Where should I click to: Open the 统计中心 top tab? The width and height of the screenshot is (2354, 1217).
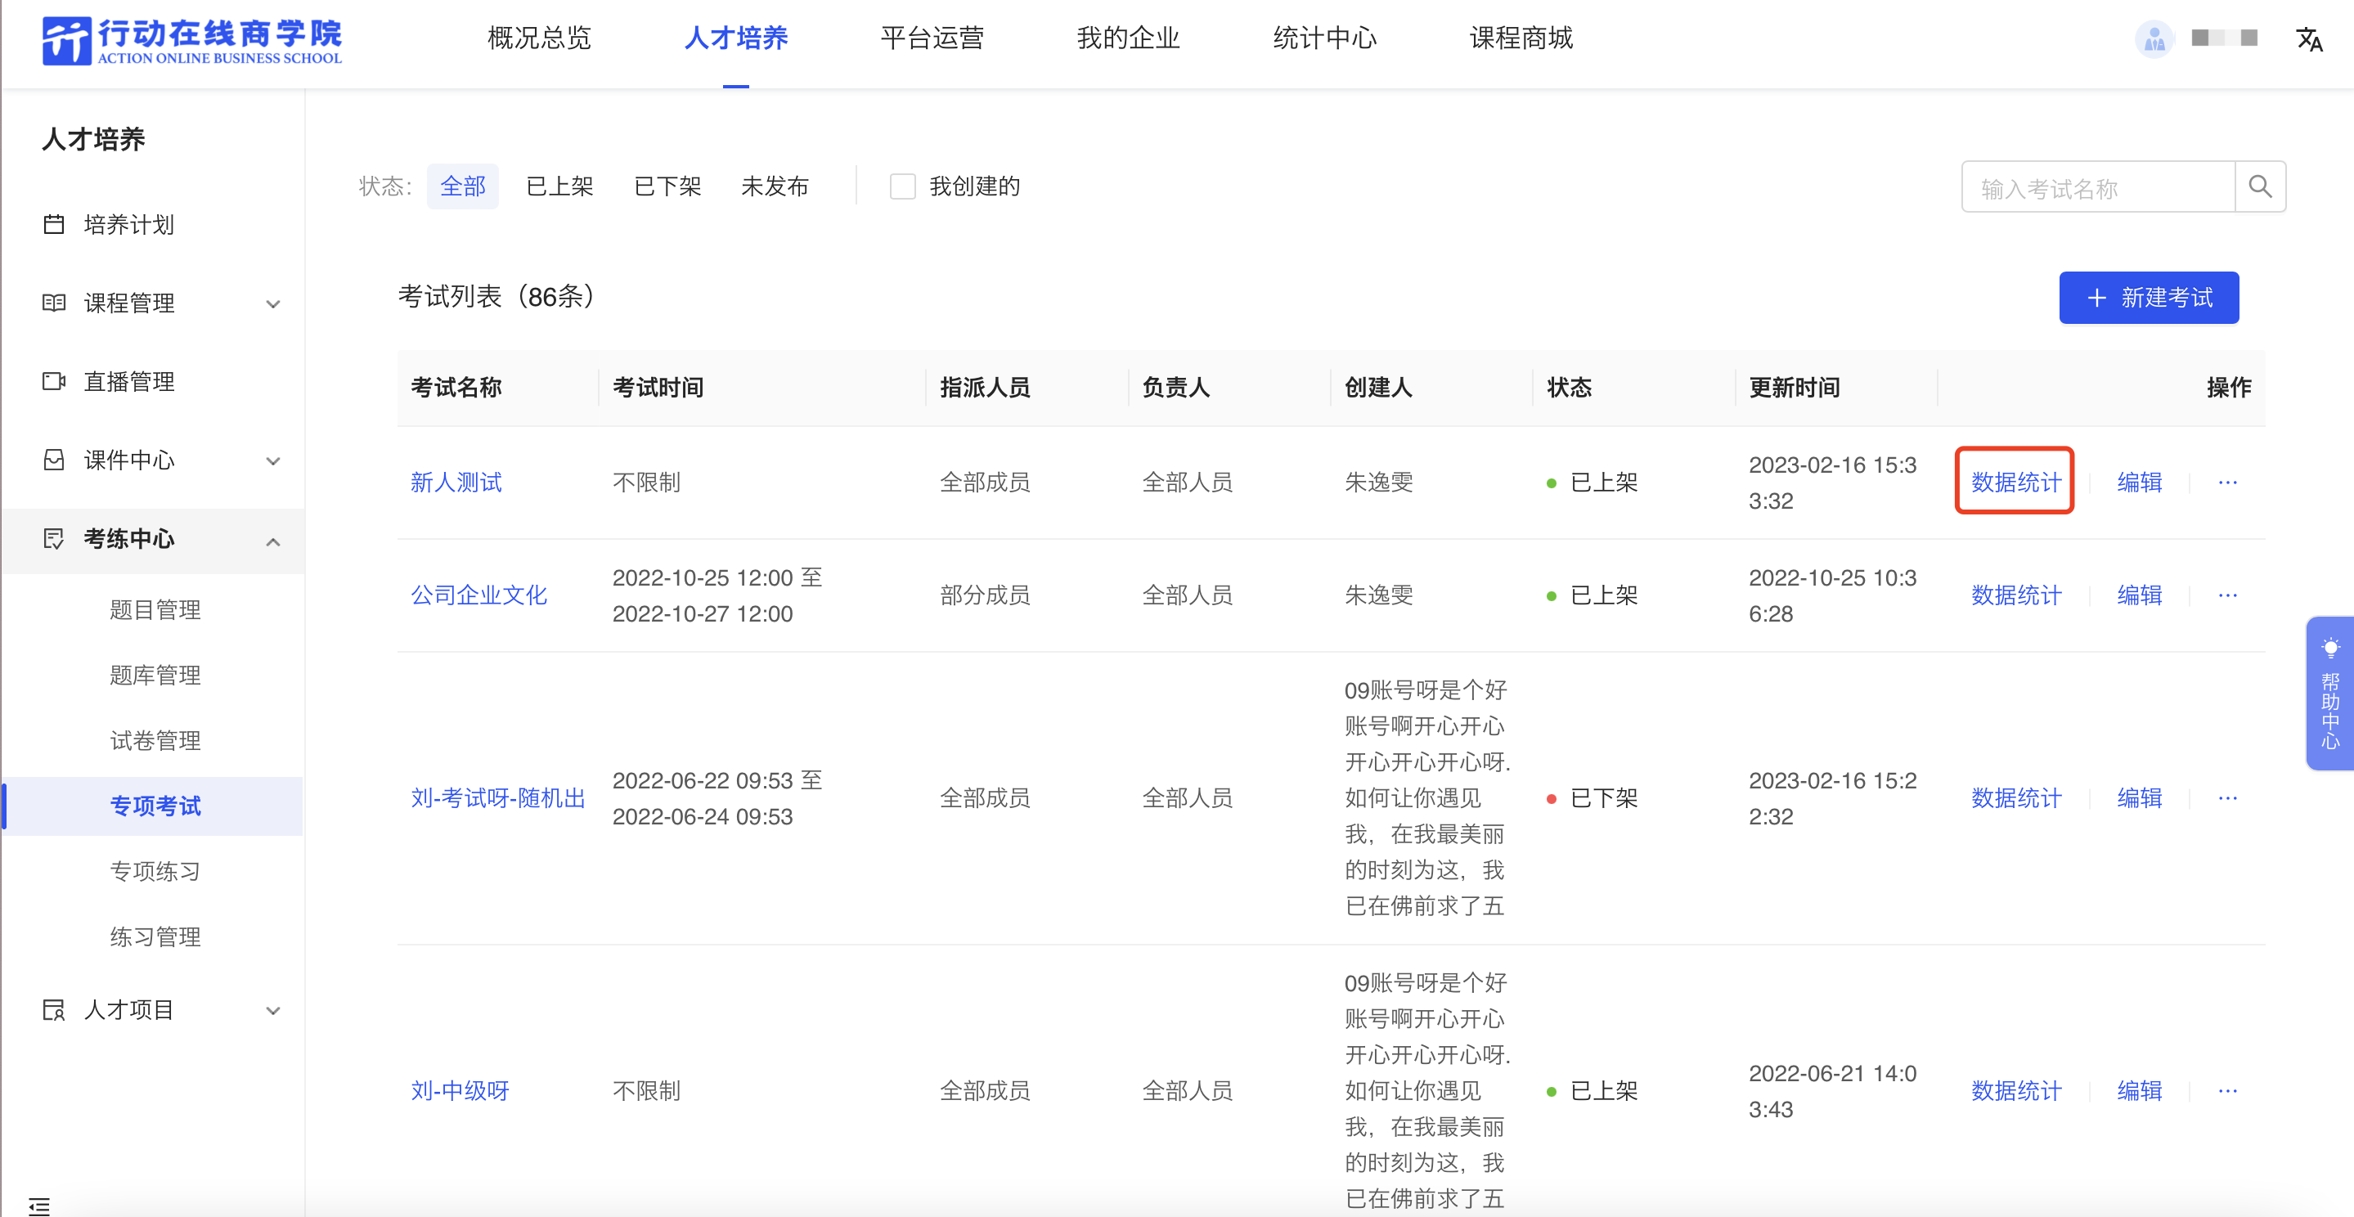(1325, 38)
